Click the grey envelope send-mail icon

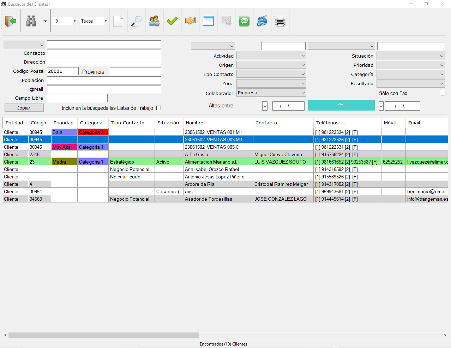(x=226, y=21)
